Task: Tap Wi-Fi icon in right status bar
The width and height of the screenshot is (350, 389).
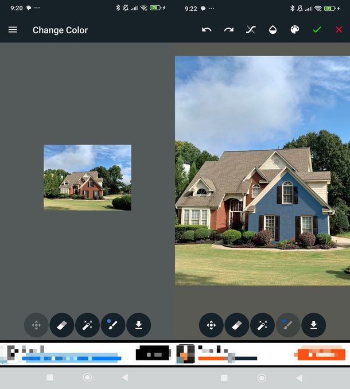Action: (x=318, y=9)
